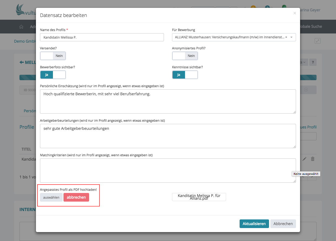Toggle the Versendet? switch
This screenshot has width=336, height=241.
(53, 56)
